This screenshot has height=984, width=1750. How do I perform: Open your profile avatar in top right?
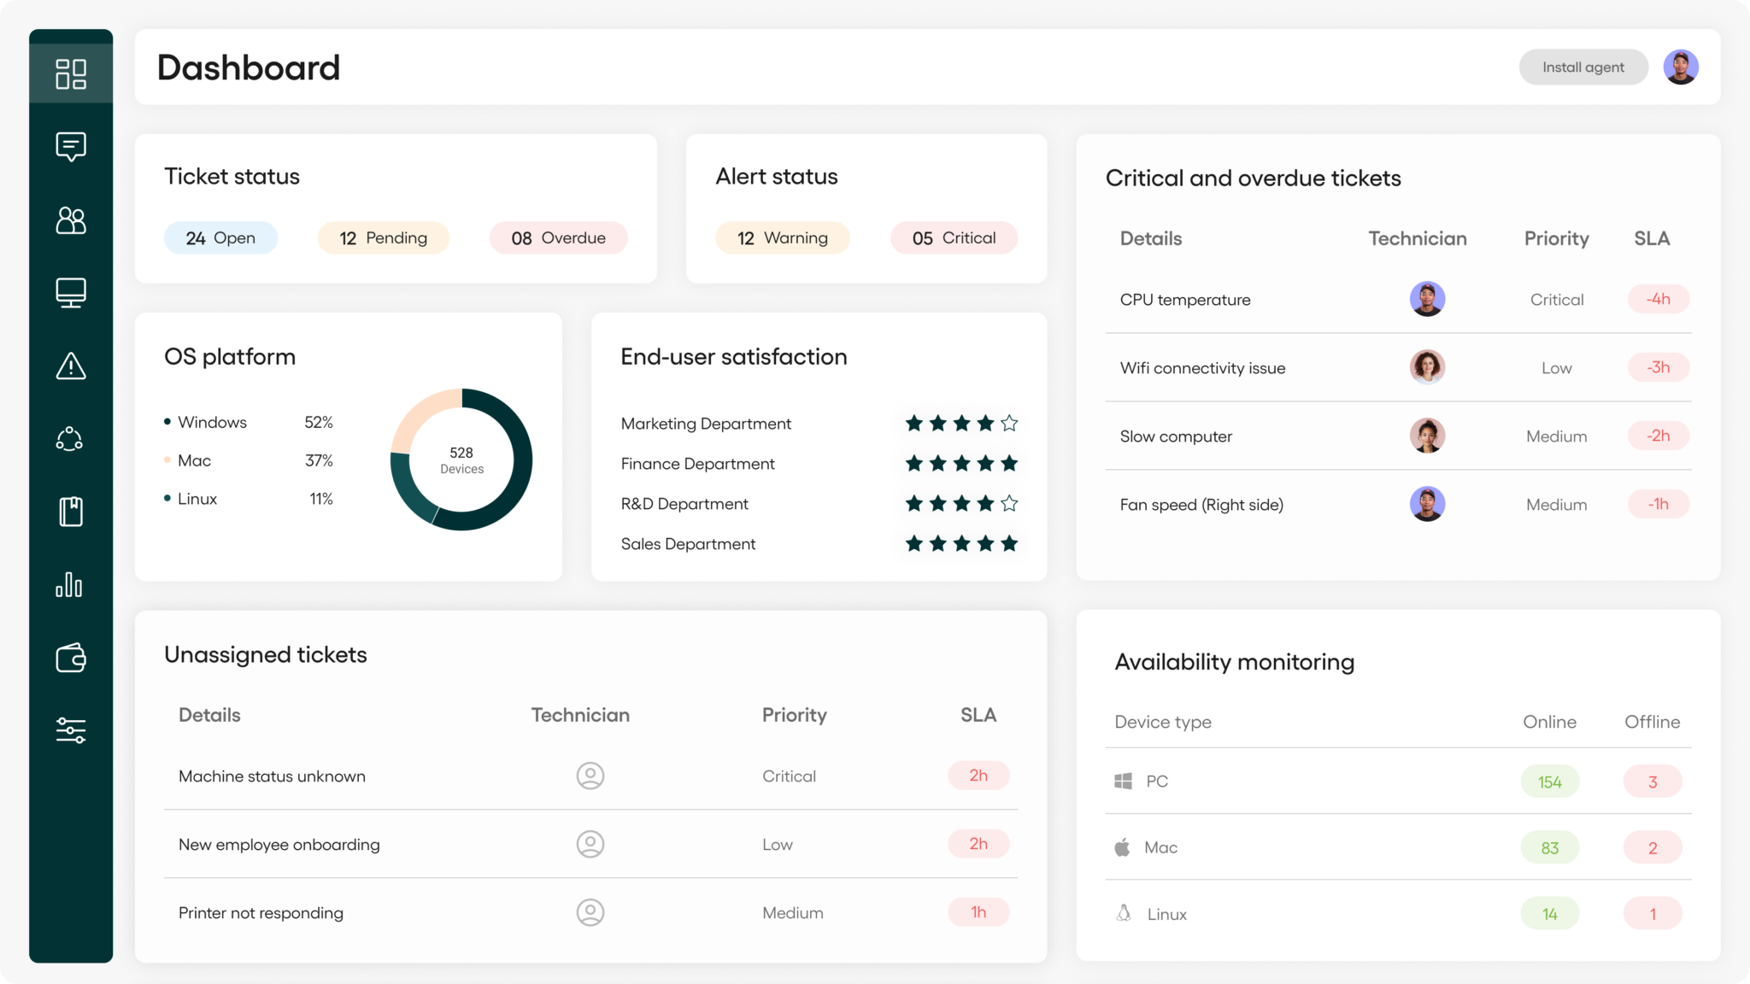[x=1681, y=66]
